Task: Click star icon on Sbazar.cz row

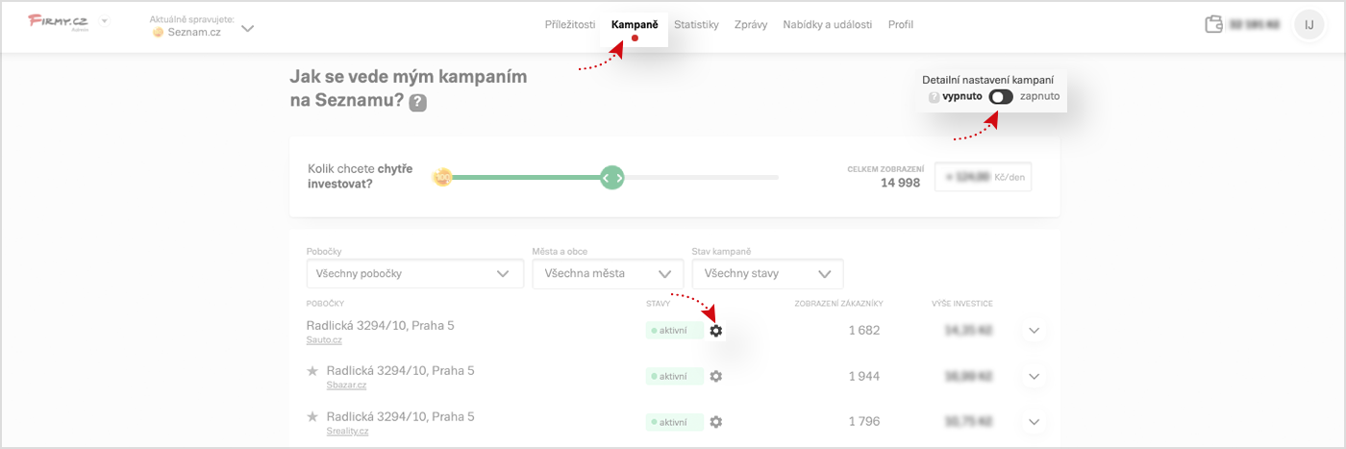Action: point(312,371)
